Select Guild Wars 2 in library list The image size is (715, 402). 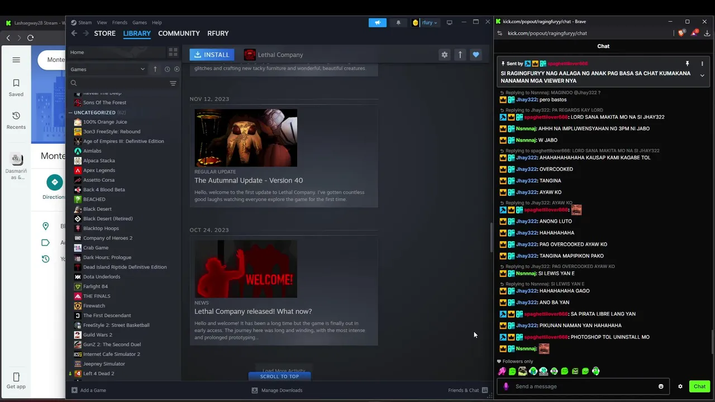98,335
